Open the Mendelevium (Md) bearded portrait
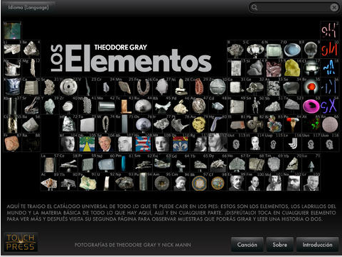 [274, 182]
